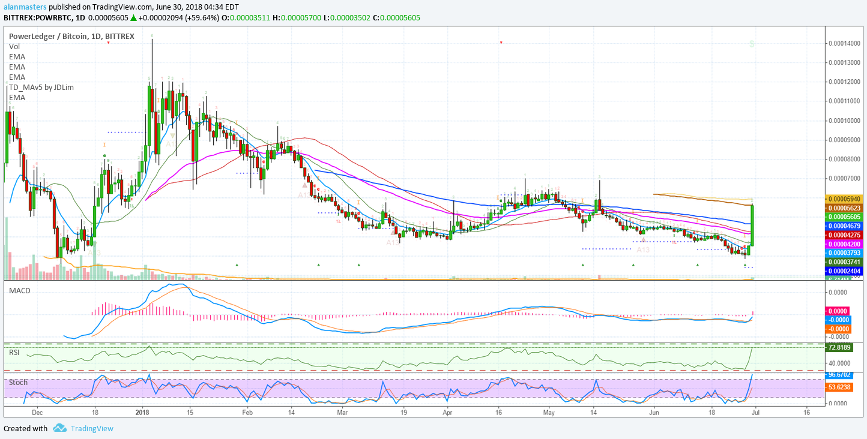Screen dimensions: 867x439
Task: Click the RSI pane label
Action: [x=14, y=352]
